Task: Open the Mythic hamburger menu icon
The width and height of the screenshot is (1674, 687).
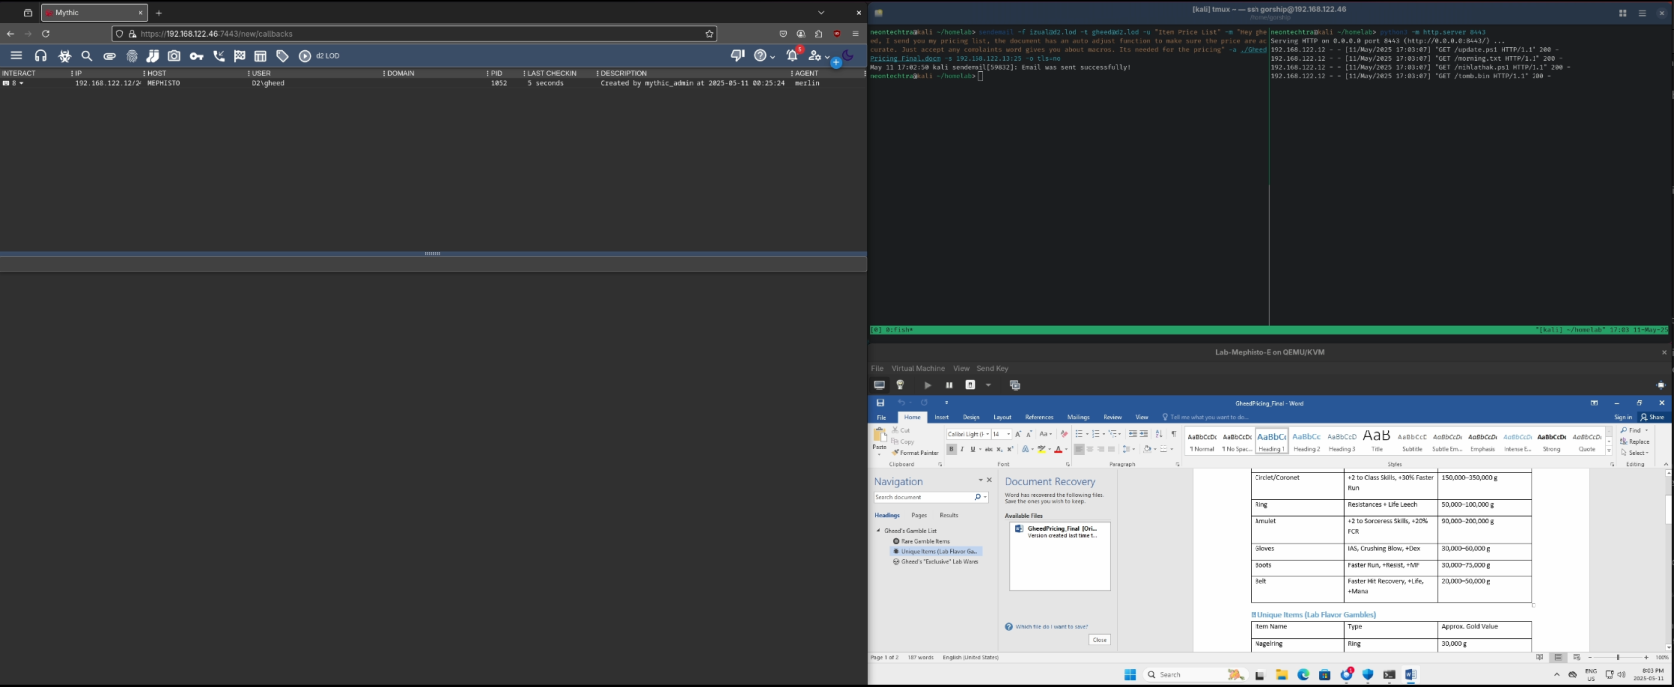Action: [x=16, y=56]
